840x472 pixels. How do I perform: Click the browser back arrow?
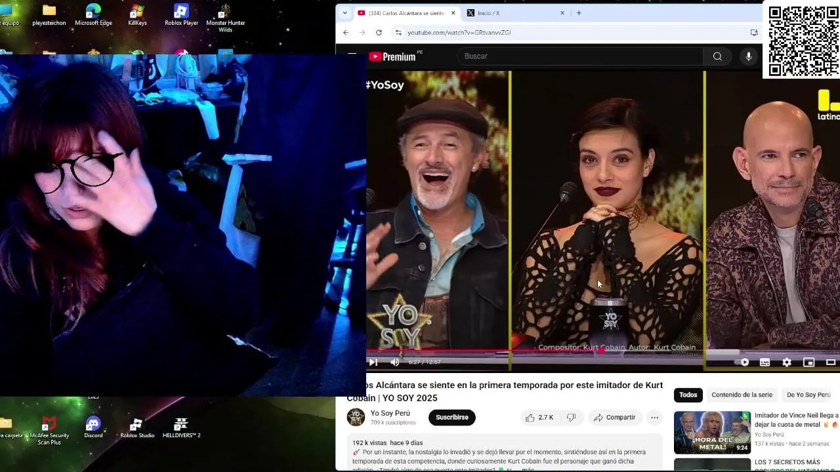pyautogui.click(x=346, y=32)
